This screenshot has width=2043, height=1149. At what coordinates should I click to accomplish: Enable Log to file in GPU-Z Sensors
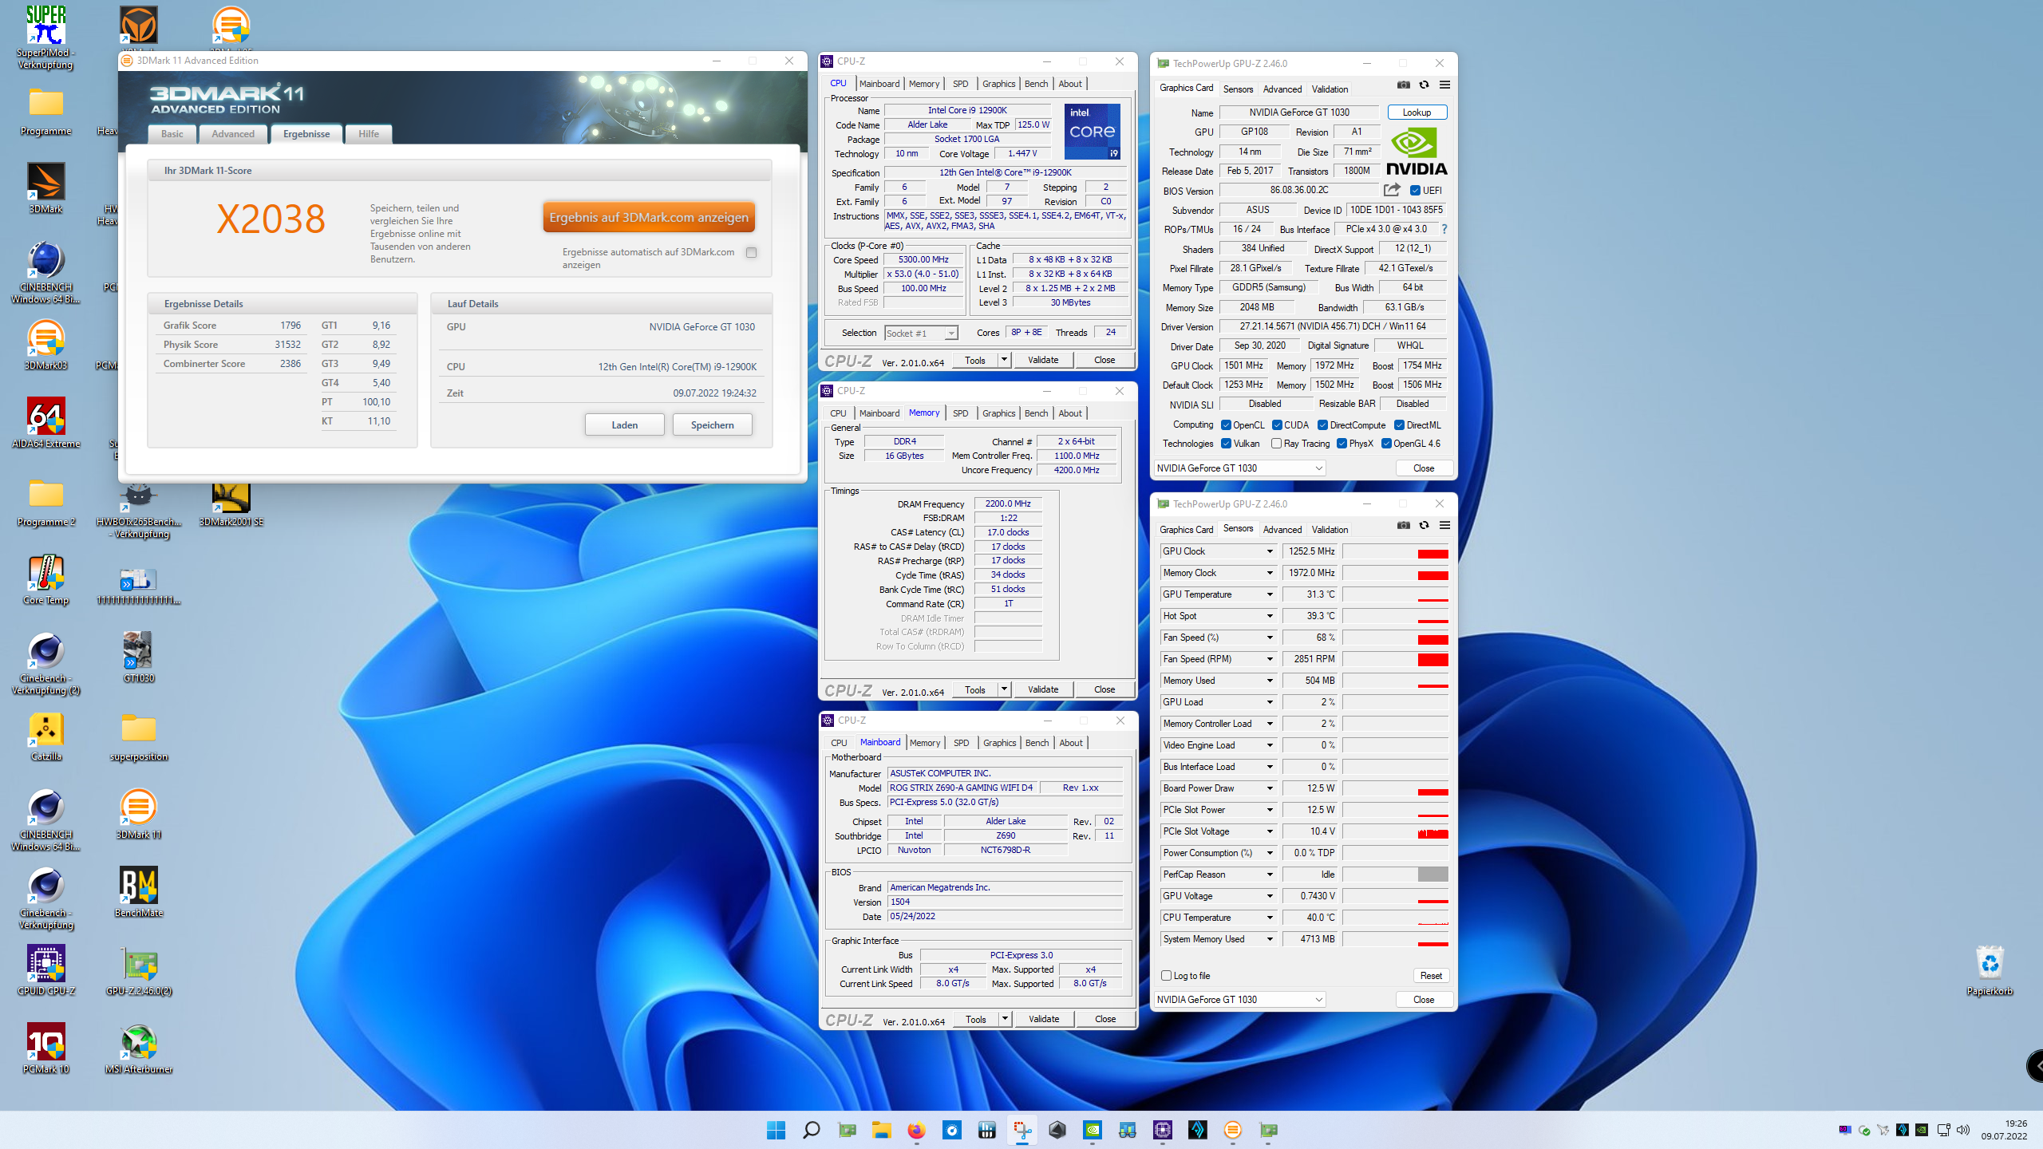click(1166, 976)
